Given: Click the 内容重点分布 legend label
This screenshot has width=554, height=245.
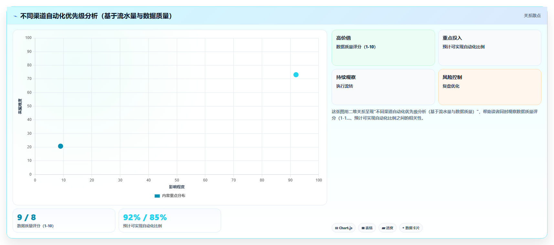Looking at the screenshot, I should (174, 196).
